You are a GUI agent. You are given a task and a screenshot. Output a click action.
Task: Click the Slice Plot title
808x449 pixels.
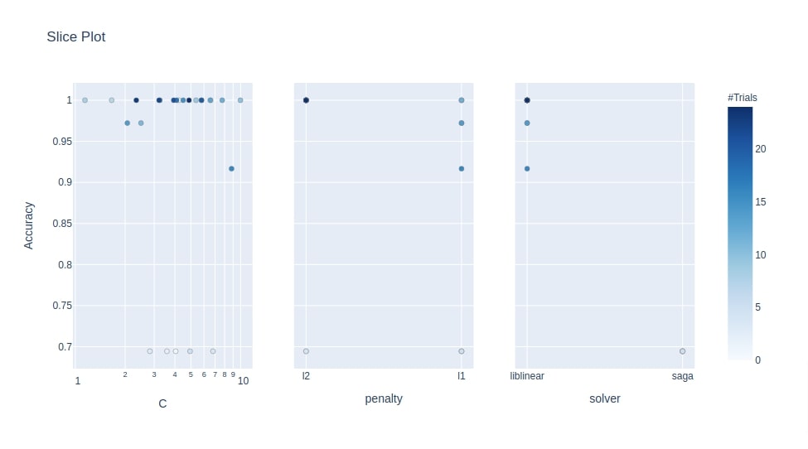(x=75, y=36)
